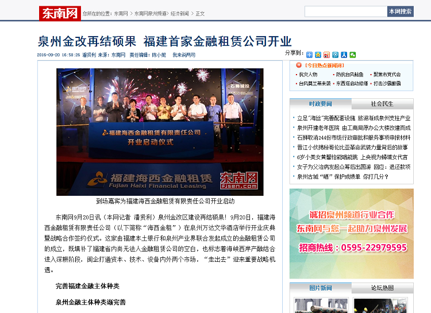This screenshot has height=313, width=431.
Task: Open 台风莫兰蒂来袭 hot topic
Action: (x=314, y=83)
